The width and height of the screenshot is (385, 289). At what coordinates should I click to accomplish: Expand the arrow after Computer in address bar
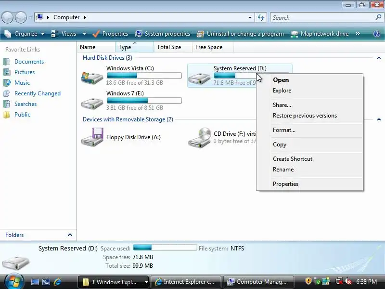tap(85, 17)
